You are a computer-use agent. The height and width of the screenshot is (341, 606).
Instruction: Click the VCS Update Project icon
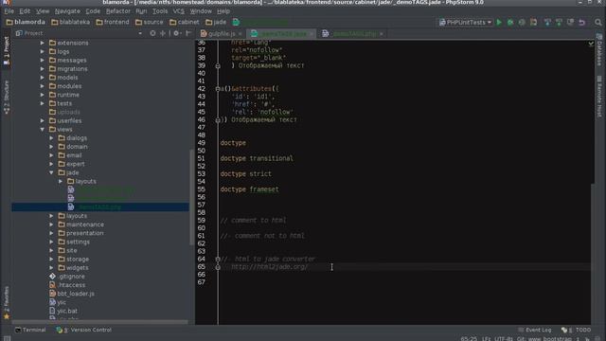point(547,23)
